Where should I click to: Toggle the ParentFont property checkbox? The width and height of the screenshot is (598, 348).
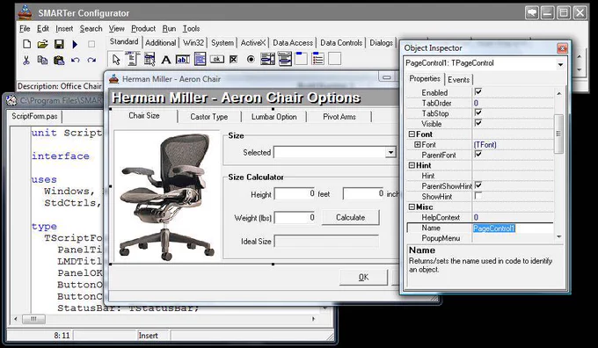tap(478, 155)
